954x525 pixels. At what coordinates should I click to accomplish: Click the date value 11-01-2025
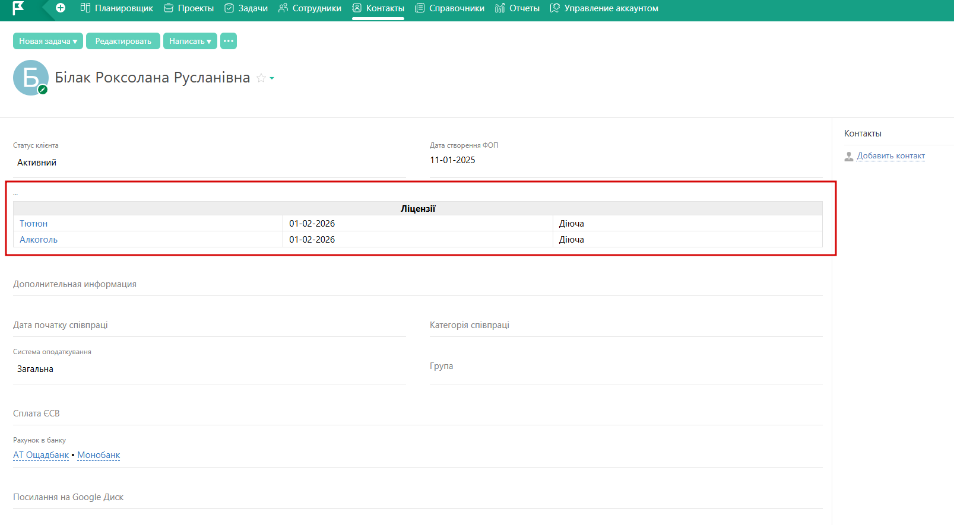pyautogui.click(x=452, y=160)
